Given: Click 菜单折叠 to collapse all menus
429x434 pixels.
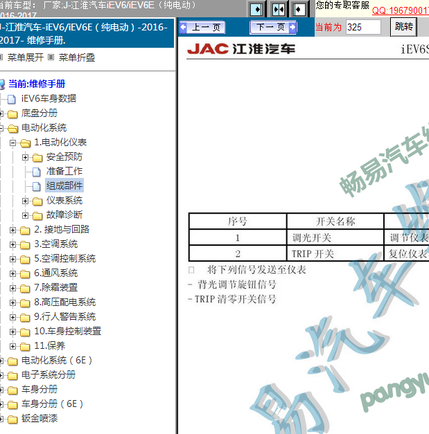Looking at the screenshot, I should pyautogui.click(x=77, y=57).
